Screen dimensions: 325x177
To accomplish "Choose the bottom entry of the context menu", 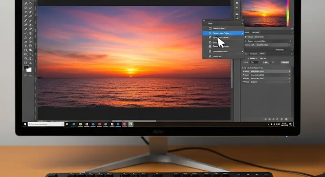I will click(223, 56).
